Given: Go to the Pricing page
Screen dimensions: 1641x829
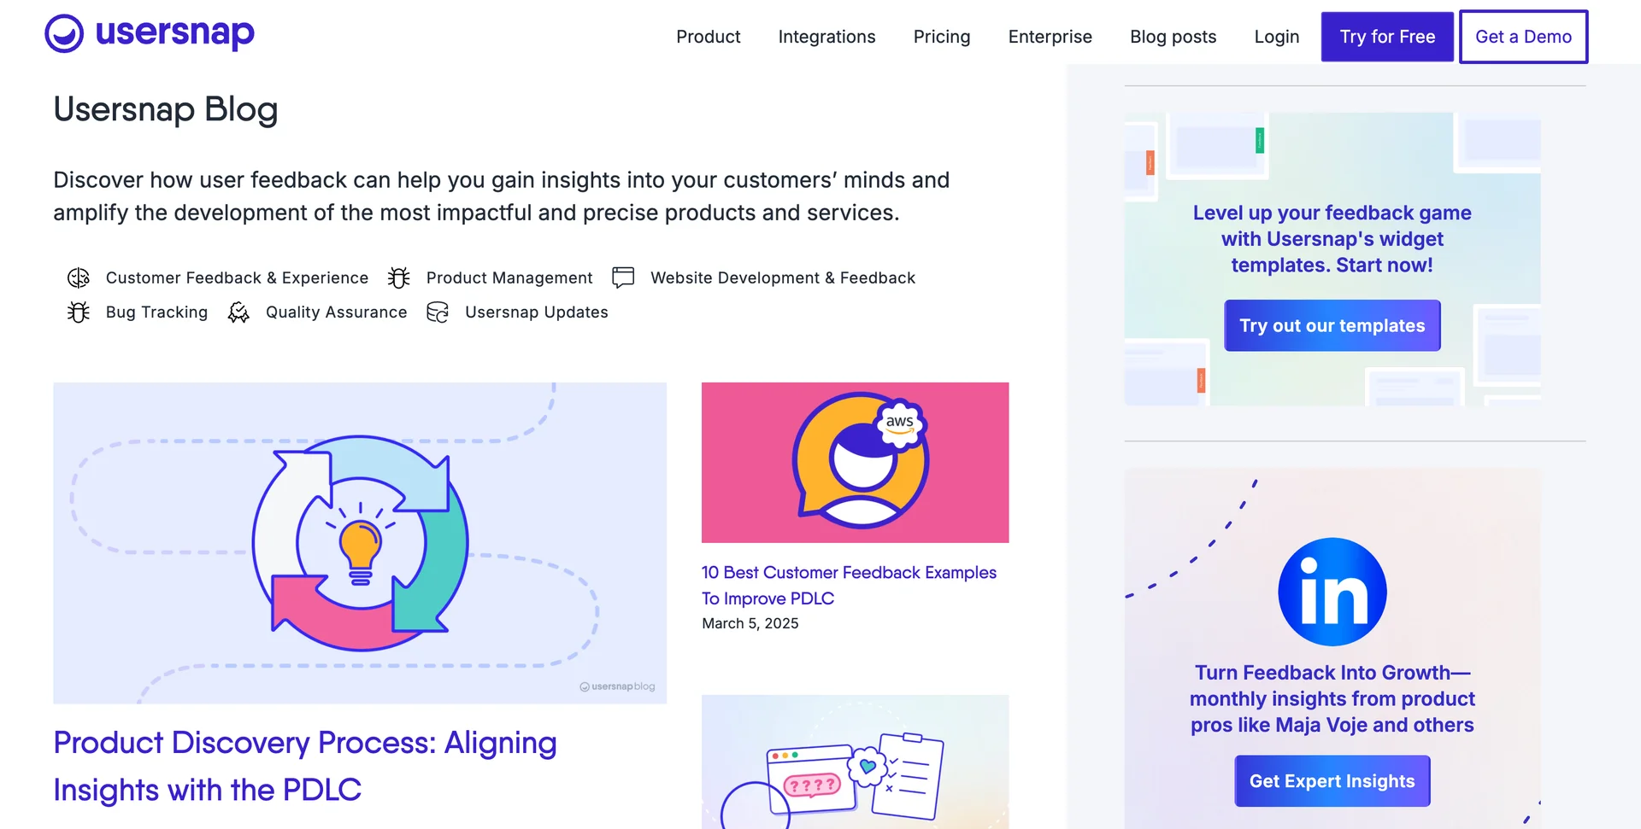Looking at the screenshot, I should [941, 37].
